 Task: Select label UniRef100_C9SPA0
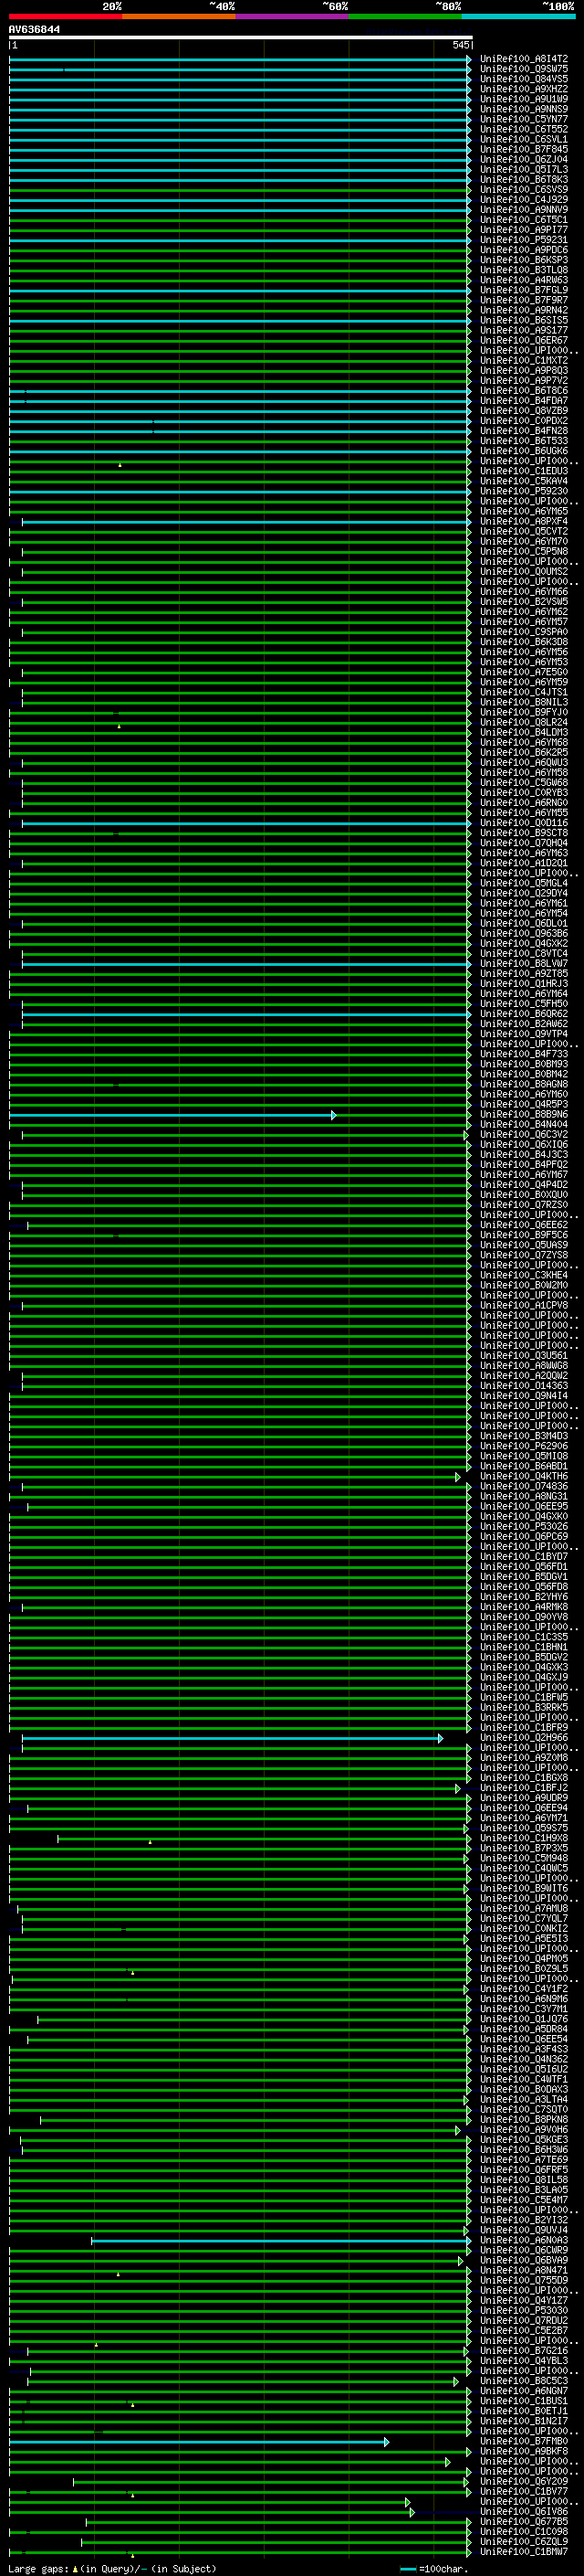click(x=523, y=632)
